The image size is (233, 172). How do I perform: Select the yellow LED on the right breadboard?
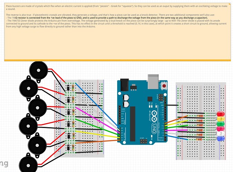click(x=221, y=119)
